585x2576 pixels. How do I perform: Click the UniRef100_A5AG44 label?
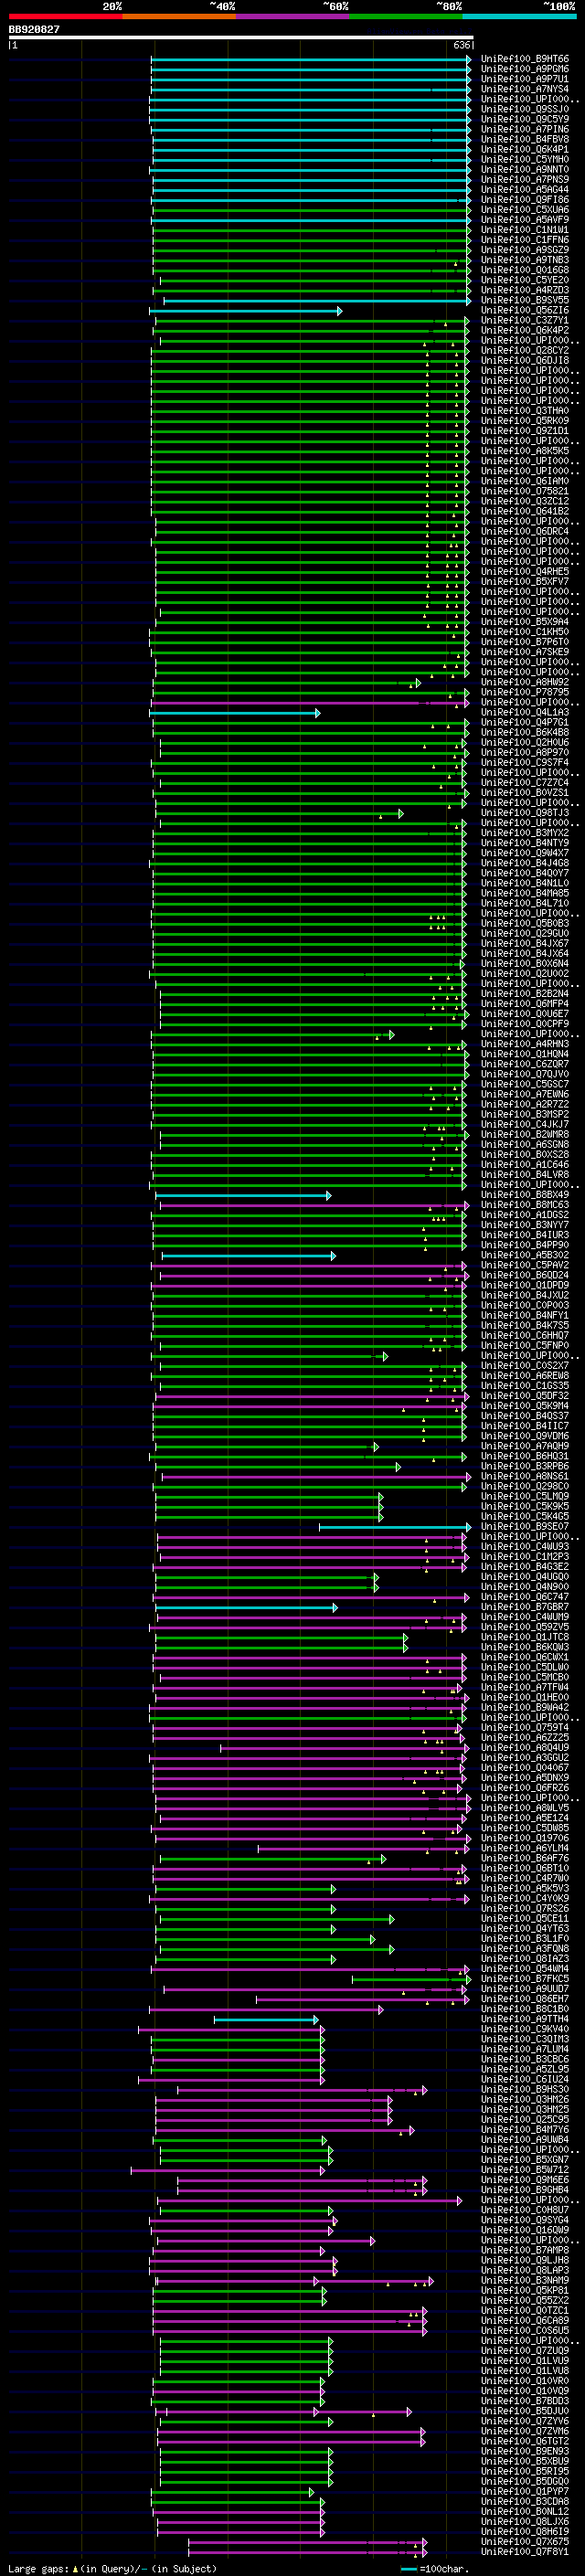click(524, 190)
